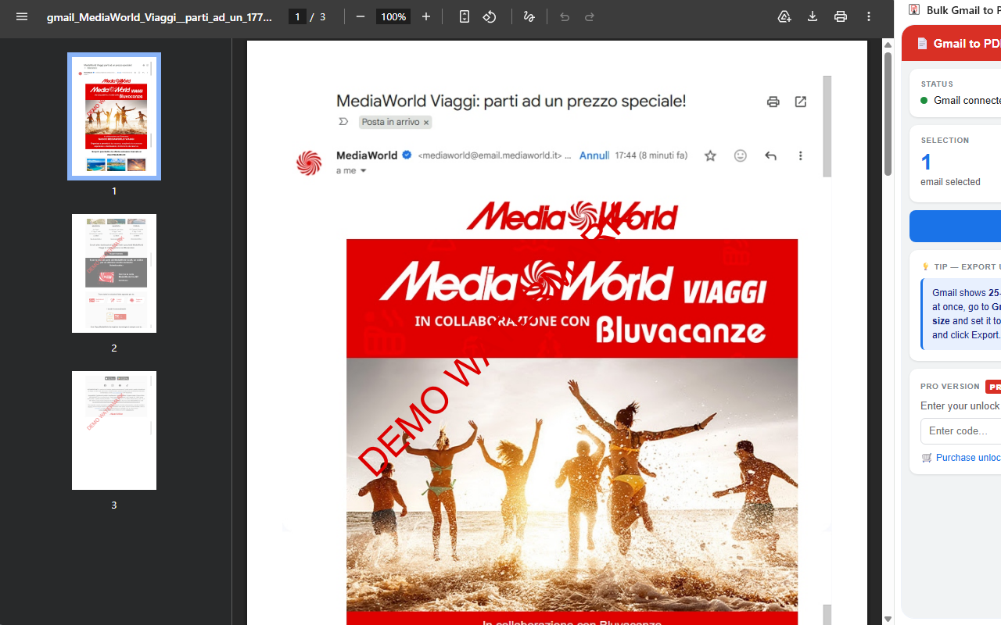Select page 1 thumbnail
Screen dimensions: 1001x625
point(114,116)
